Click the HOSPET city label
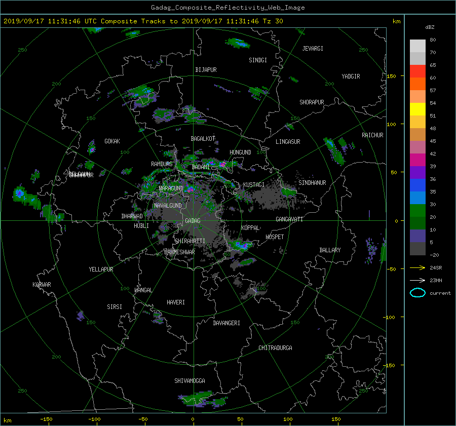 [275, 237]
